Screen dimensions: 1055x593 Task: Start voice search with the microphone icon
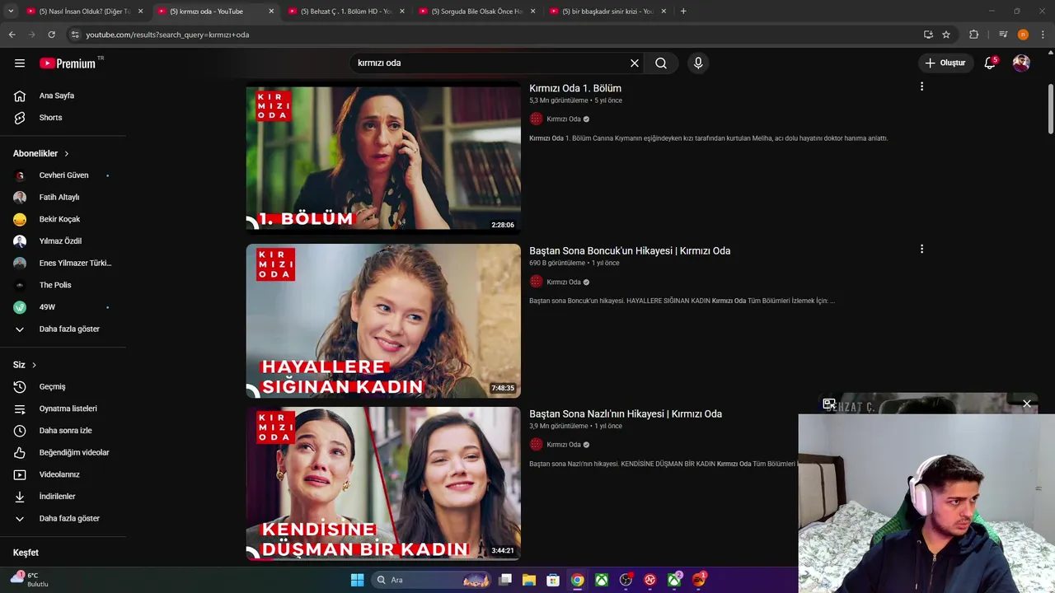[x=698, y=63]
